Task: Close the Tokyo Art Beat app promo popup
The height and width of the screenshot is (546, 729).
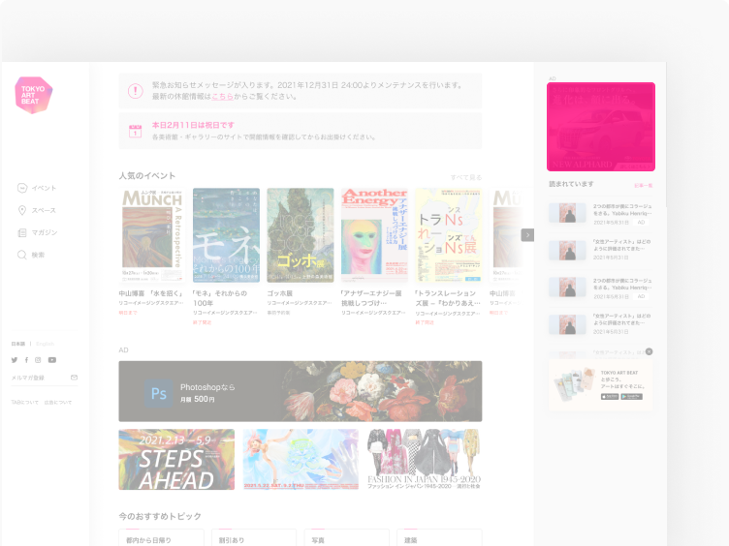Action: pos(649,351)
